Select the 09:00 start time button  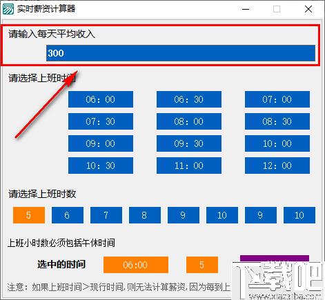(x=101, y=143)
